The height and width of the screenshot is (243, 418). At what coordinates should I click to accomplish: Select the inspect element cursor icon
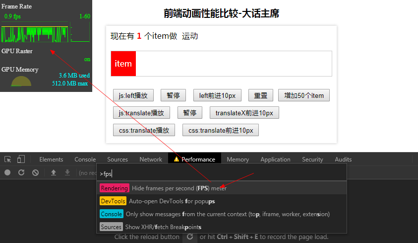click(8, 160)
